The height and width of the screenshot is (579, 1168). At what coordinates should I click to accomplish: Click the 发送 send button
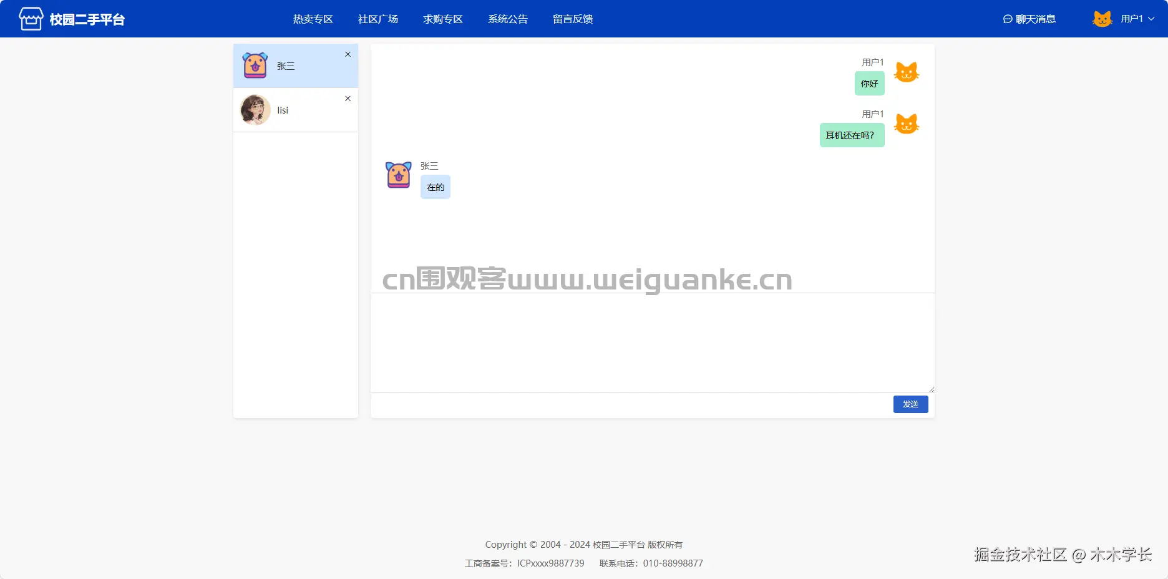click(911, 404)
